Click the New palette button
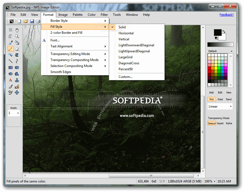The width and height of the screenshot is (244, 192). click(229, 93)
